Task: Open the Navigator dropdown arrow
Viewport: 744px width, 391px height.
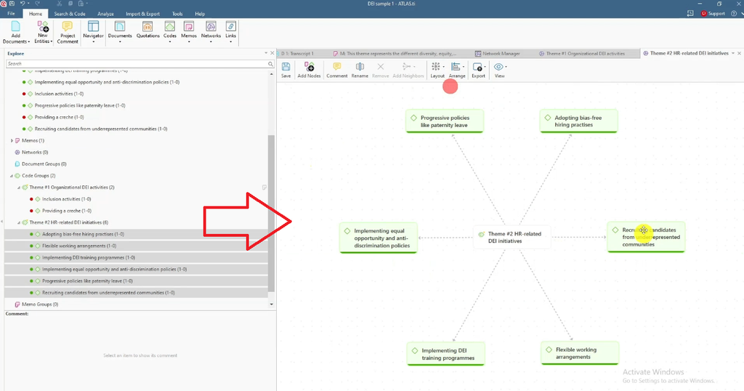Action: [93, 41]
